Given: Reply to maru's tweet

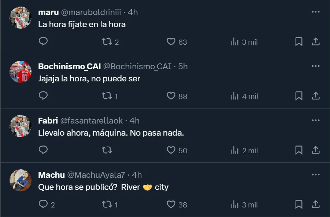Looking at the screenshot, I should pyautogui.click(x=43, y=42).
